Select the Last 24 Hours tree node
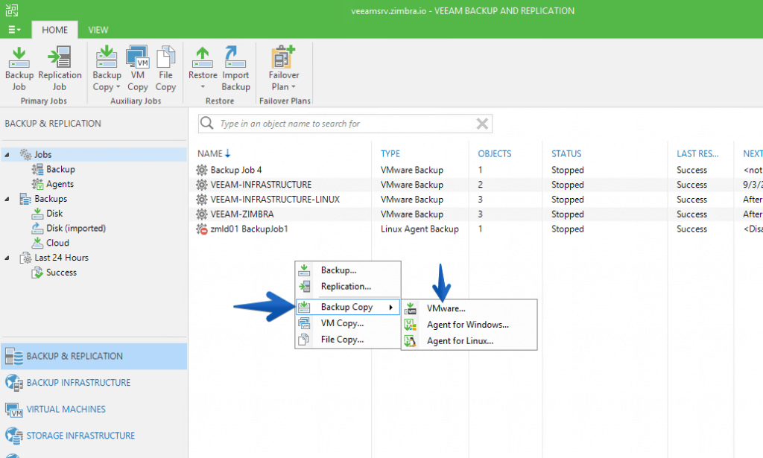763x458 pixels. tap(61, 258)
